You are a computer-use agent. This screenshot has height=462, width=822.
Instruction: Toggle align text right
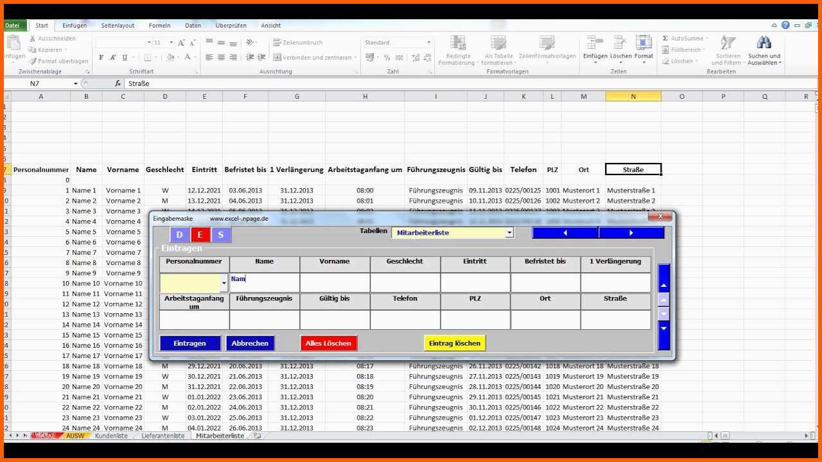click(233, 57)
